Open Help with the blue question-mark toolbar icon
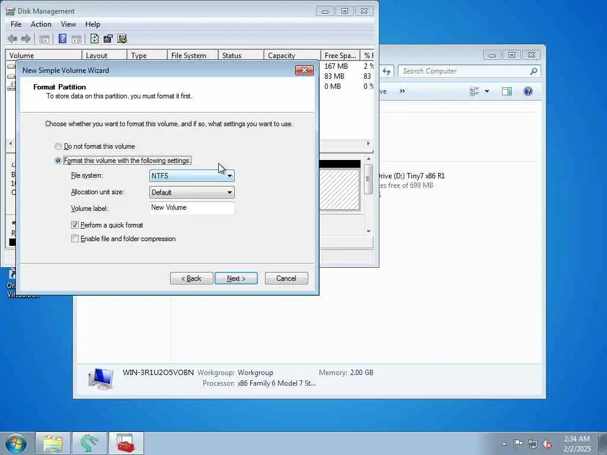This screenshot has height=455, width=607. point(62,39)
